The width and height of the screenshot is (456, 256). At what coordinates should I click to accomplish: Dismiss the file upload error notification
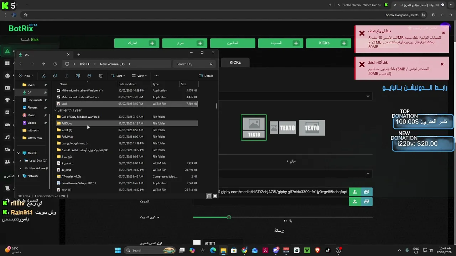click(x=443, y=33)
